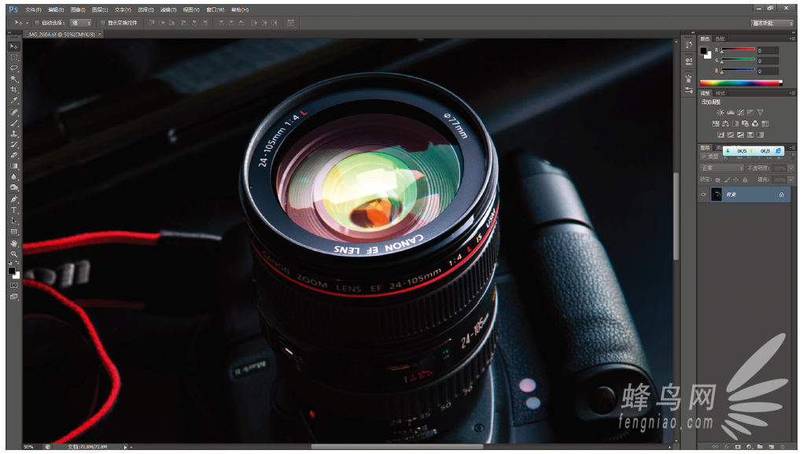Image resolution: width=803 pixels, height=454 pixels.
Task: Select the Rectangle shape tool
Action: coord(14,231)
